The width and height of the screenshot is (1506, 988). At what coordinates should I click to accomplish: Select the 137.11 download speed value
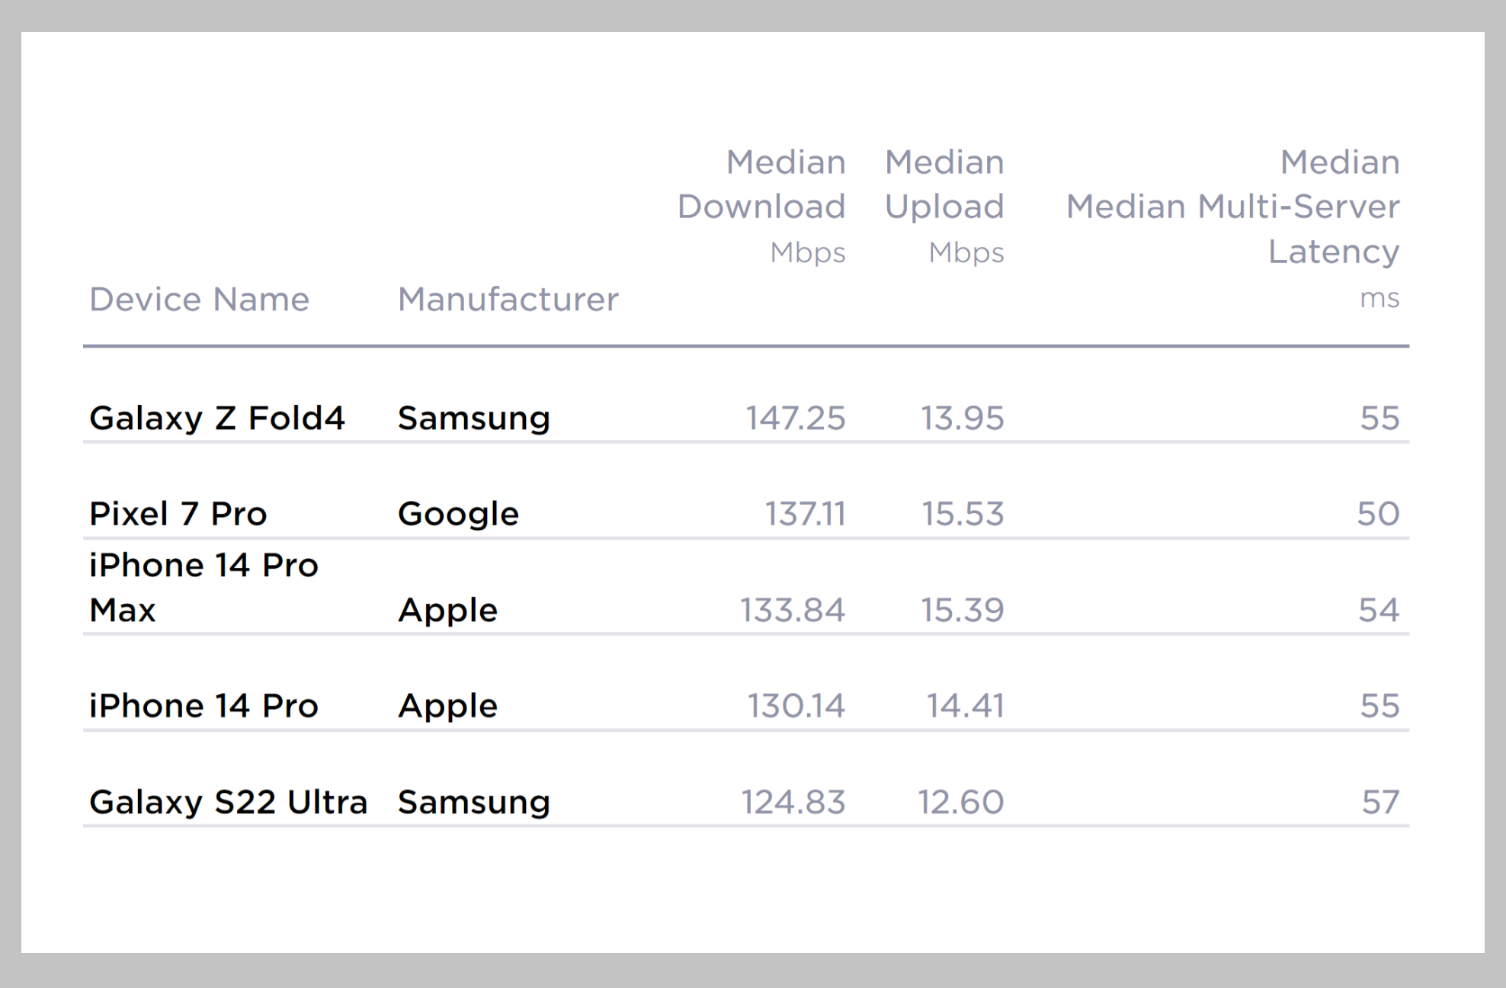[x=805, y=514]
